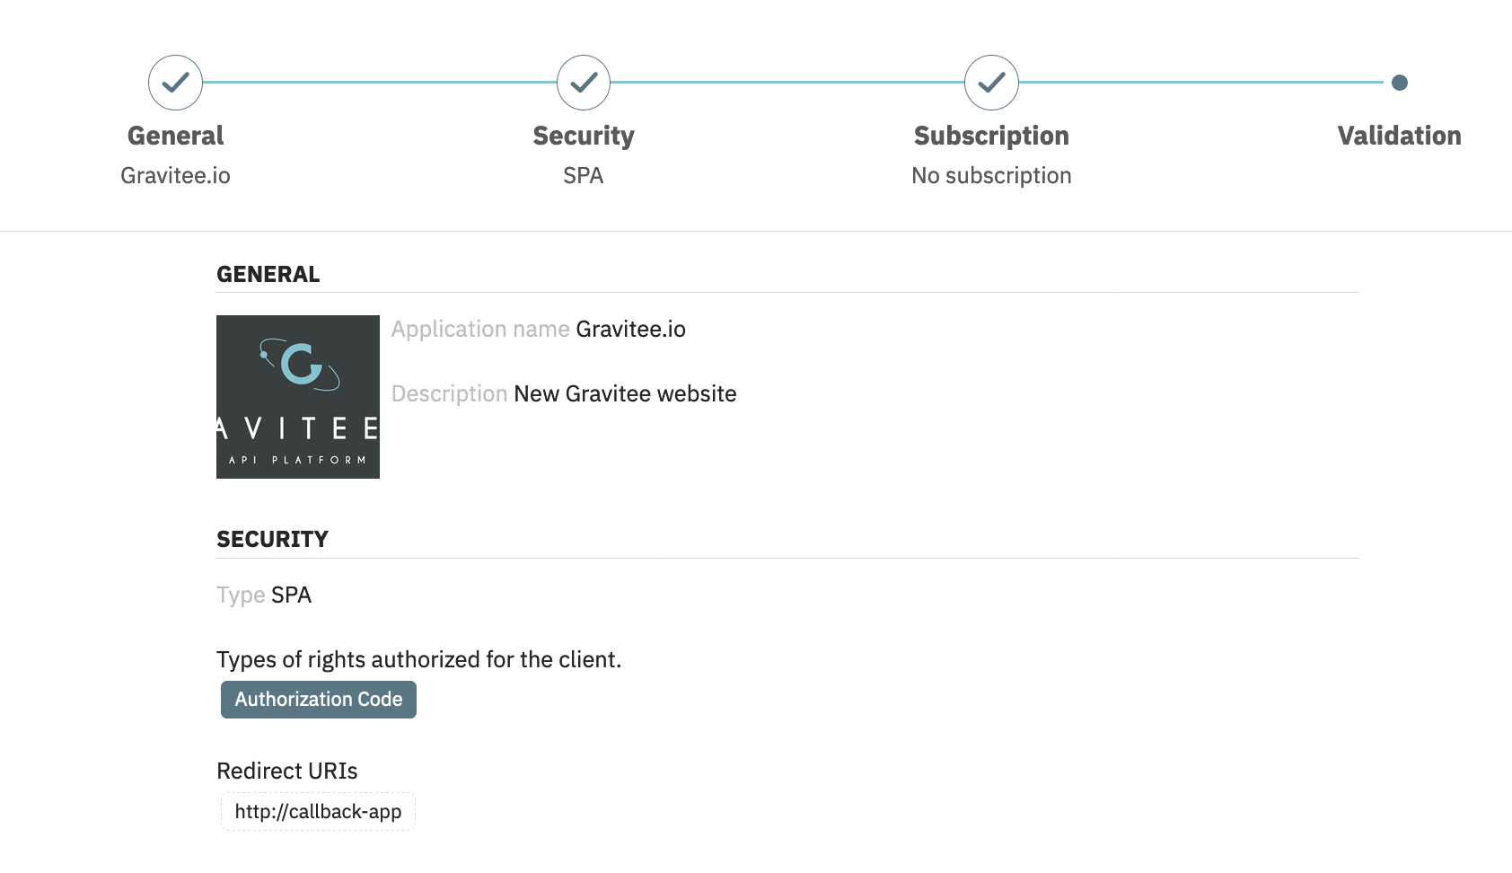Expand the SECURITY section header
The width and height of the screenshot is (1512, 873).
pyautogui.click(x=272, y=538)
